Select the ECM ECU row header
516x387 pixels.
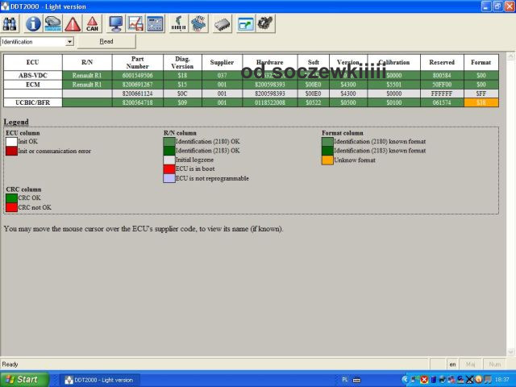click(x=32, y=85)
